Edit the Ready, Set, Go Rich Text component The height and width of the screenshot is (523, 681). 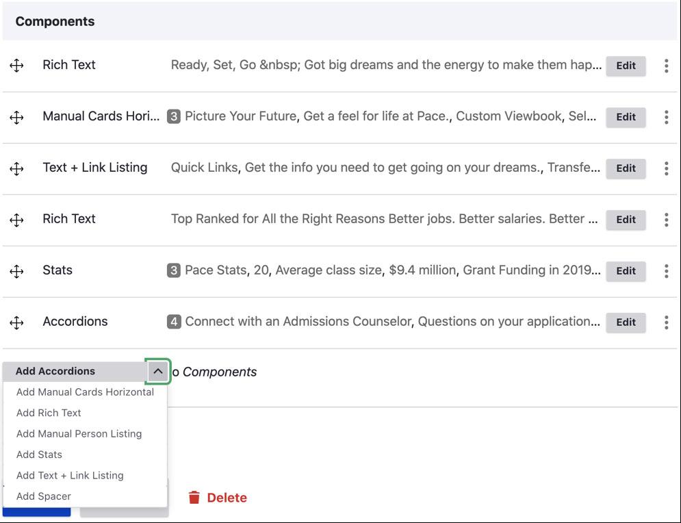tap(626, 66)
